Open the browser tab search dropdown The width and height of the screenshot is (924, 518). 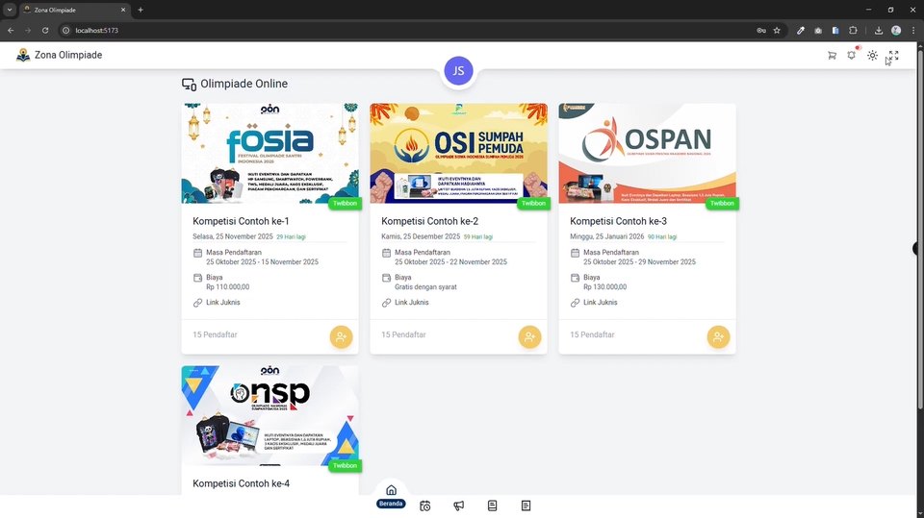(x=10, y=10)
